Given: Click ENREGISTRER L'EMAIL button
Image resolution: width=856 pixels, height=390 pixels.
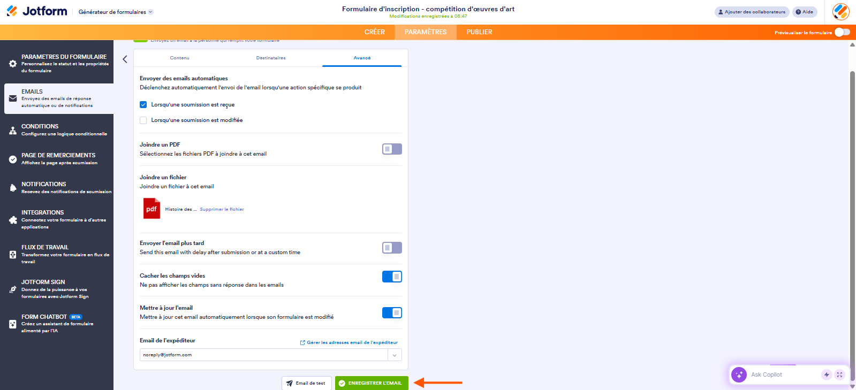Looking at the screenshot, I should pyautogui.click(x=372, y=383).
